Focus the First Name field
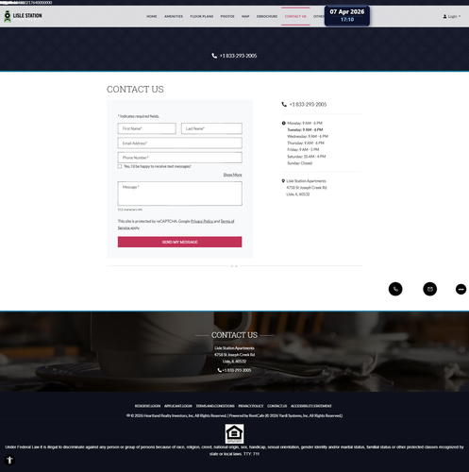This screenshot has width=469, height=472. tap(146, 128)
